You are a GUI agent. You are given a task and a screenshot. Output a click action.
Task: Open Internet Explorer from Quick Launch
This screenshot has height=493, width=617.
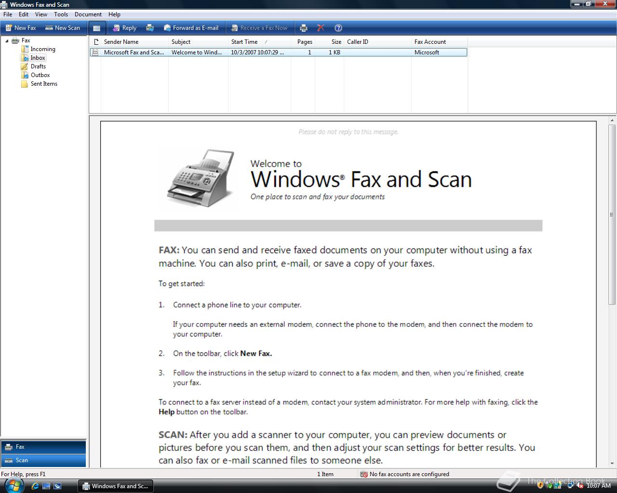tap(35, 486)
